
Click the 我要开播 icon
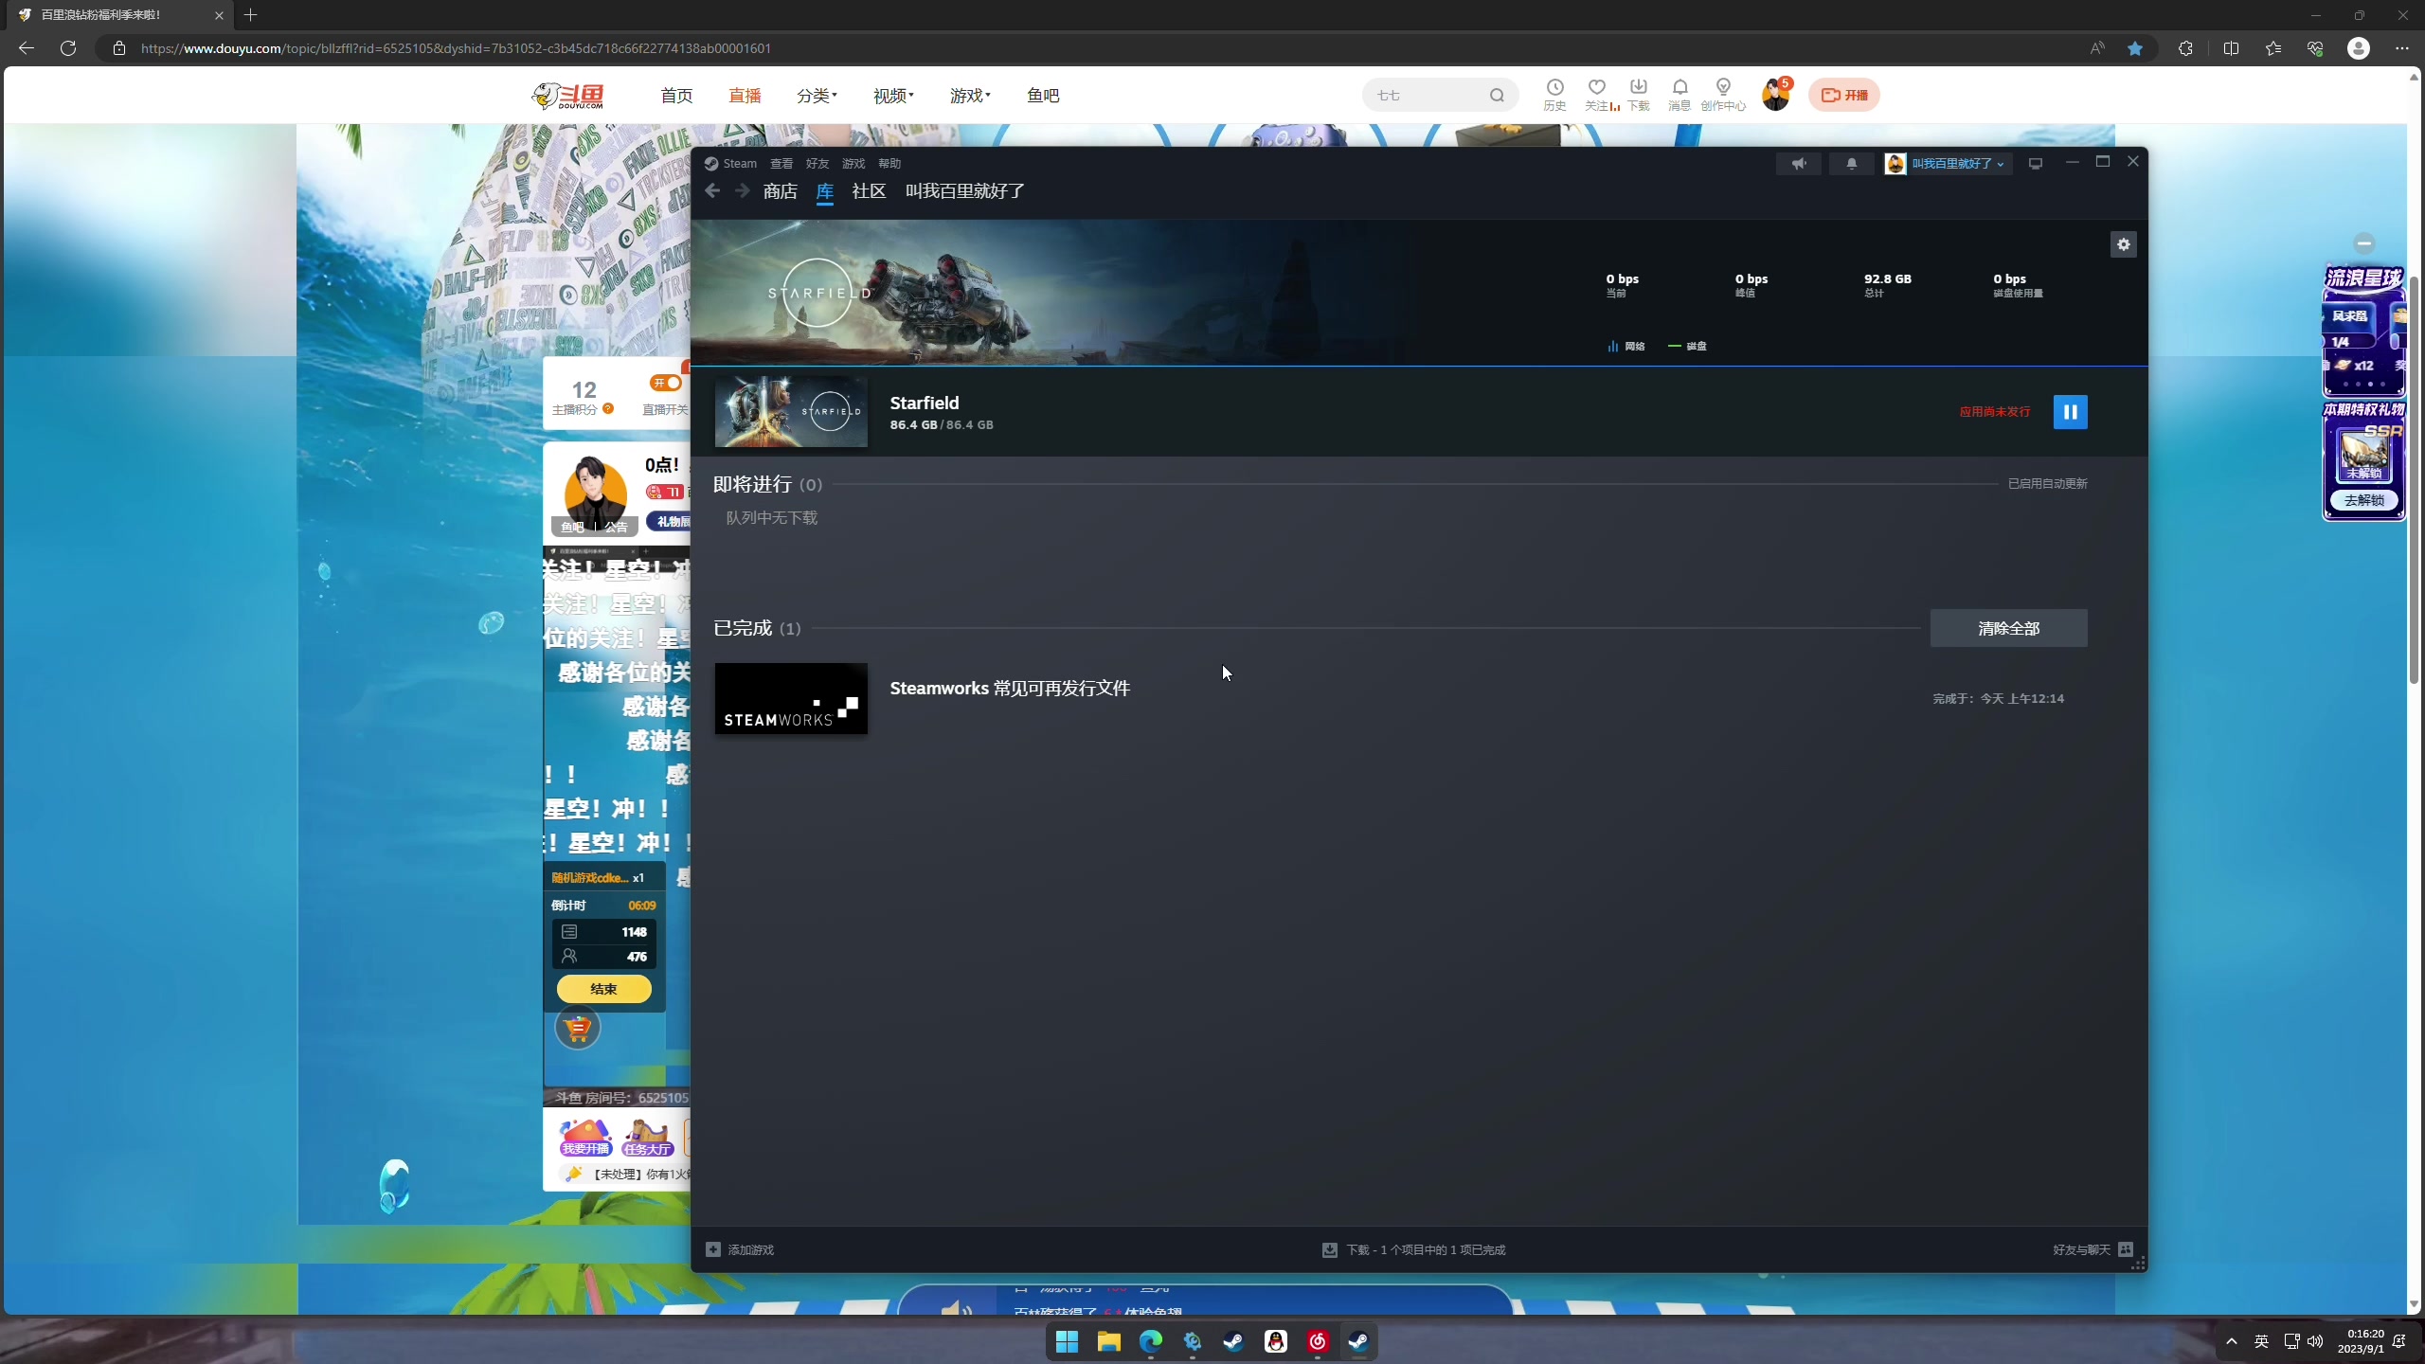585,1138
